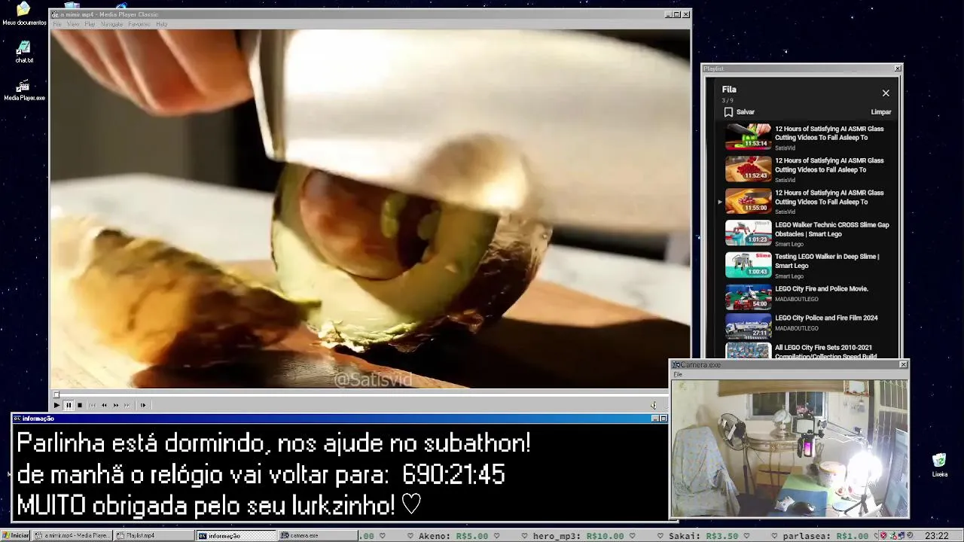
Task: Click Smart Lego channel under Testing LEGO Walker
Action: pos(789,276)
